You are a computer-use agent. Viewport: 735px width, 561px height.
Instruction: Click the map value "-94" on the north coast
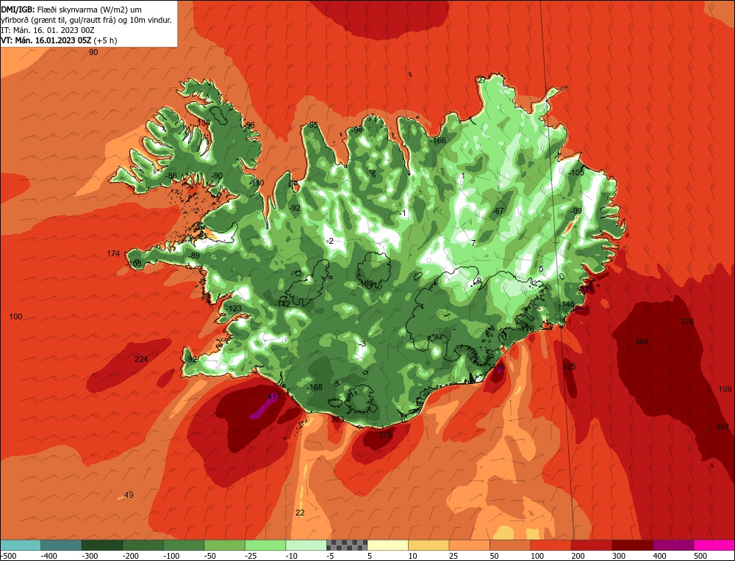356,130
